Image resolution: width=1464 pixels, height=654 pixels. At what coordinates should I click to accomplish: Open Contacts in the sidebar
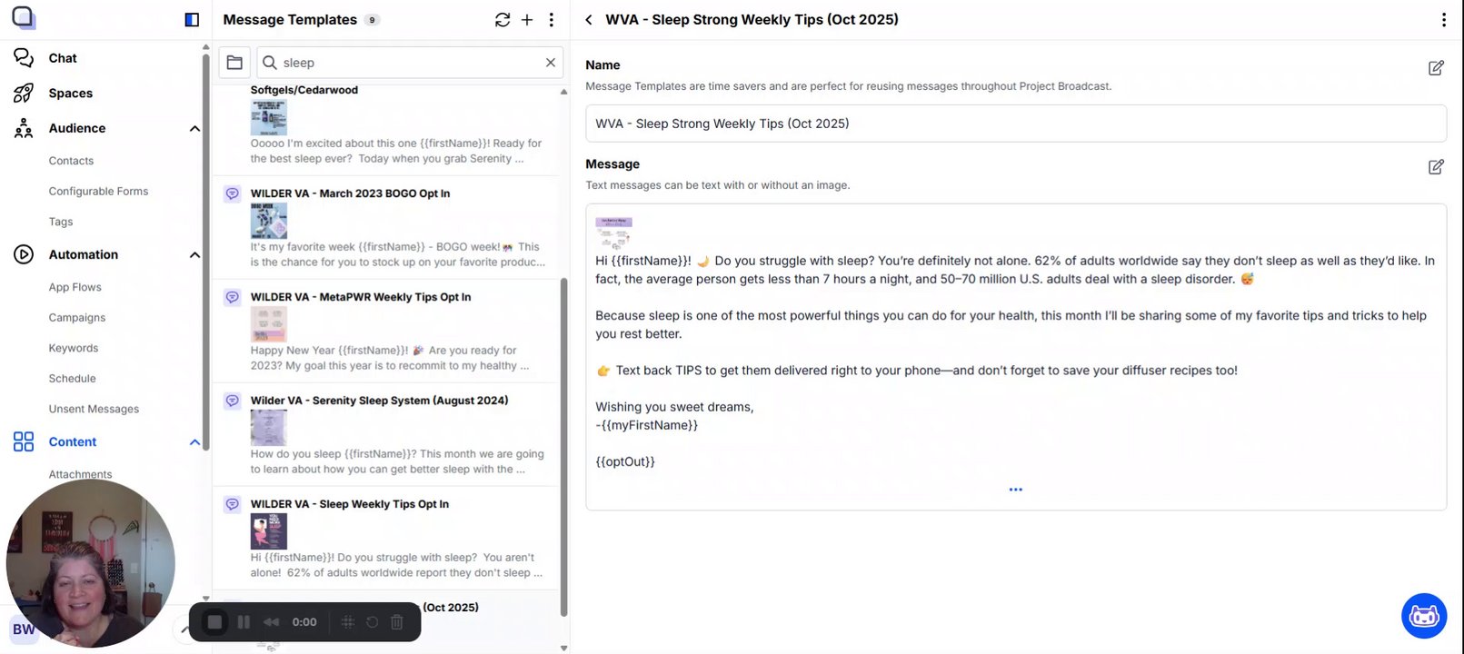click(x=71, y=161)
